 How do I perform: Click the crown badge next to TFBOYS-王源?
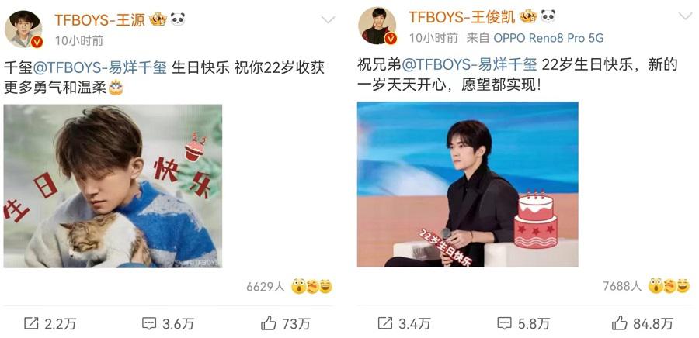click(158, 19)
